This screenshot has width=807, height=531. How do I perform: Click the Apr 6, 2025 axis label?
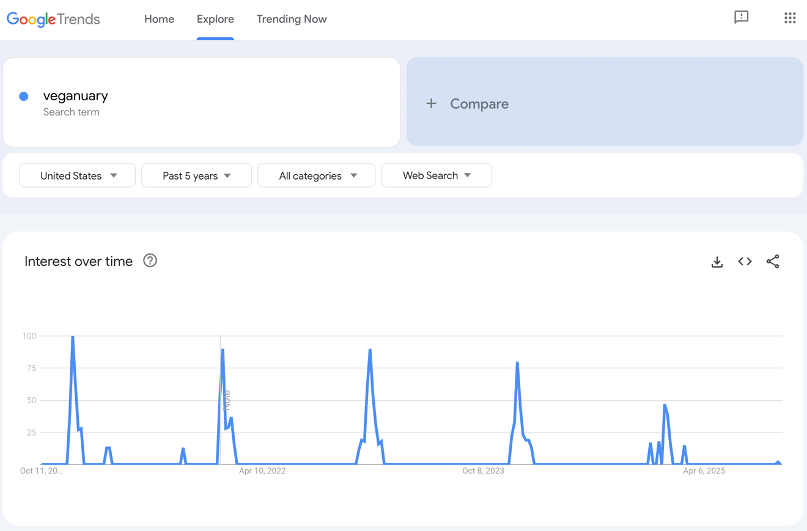704,471
